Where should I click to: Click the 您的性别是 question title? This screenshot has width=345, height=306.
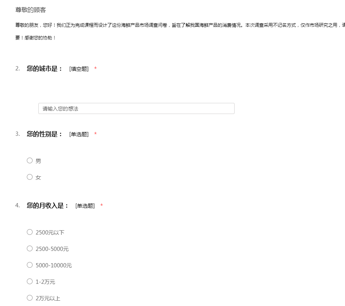point(44,134)
